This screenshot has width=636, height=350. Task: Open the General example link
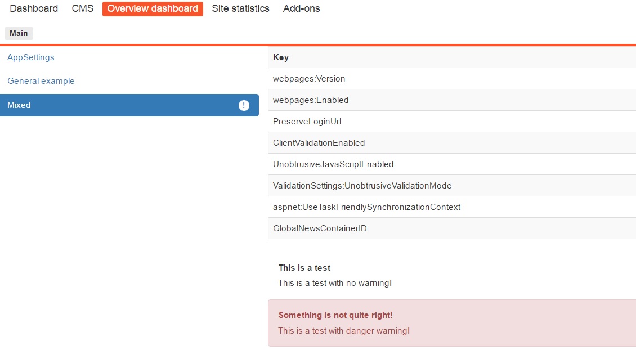click(41, 81)
